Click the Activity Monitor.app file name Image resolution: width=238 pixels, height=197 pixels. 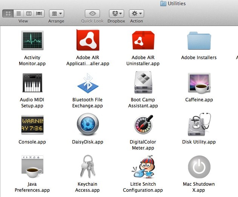point(32,61)
